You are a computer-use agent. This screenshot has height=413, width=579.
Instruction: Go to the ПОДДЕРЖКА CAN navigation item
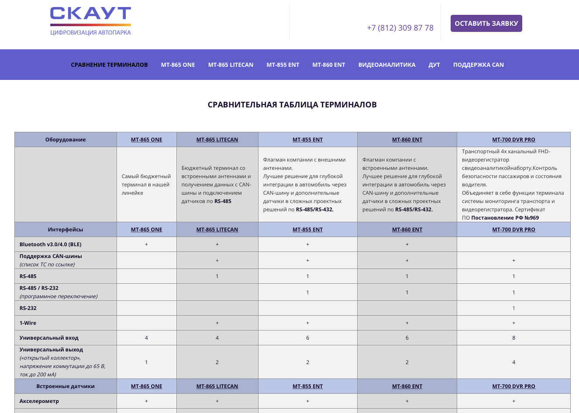[478, 65]
